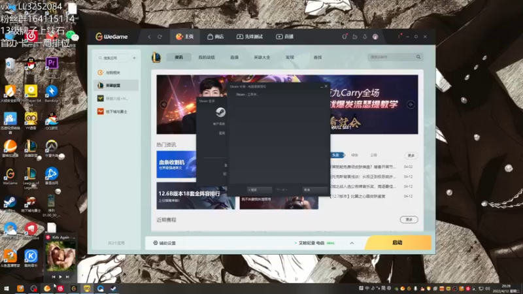Click the 搜索应用 search field in sidebar
This screenshot has width=523, height=294.
(x=112, y=58)
